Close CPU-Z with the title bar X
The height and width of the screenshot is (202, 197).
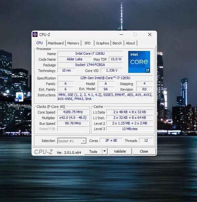point(150,34)
